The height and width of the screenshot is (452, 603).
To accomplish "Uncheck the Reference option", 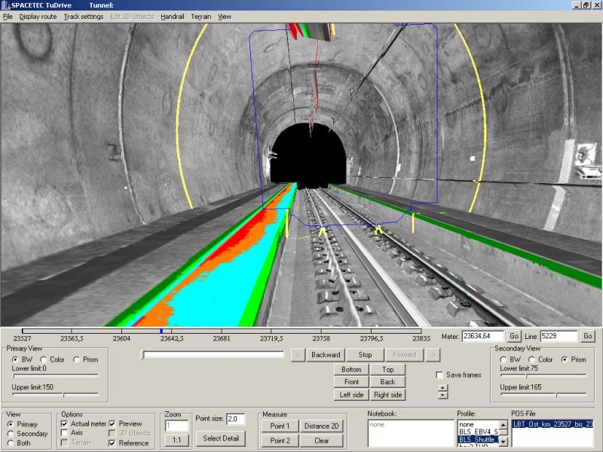I will pyautogui.click(x=113, y=443).
